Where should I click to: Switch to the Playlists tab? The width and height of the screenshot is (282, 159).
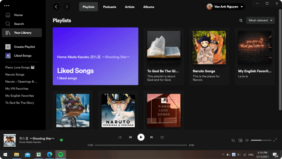point(89,7)
